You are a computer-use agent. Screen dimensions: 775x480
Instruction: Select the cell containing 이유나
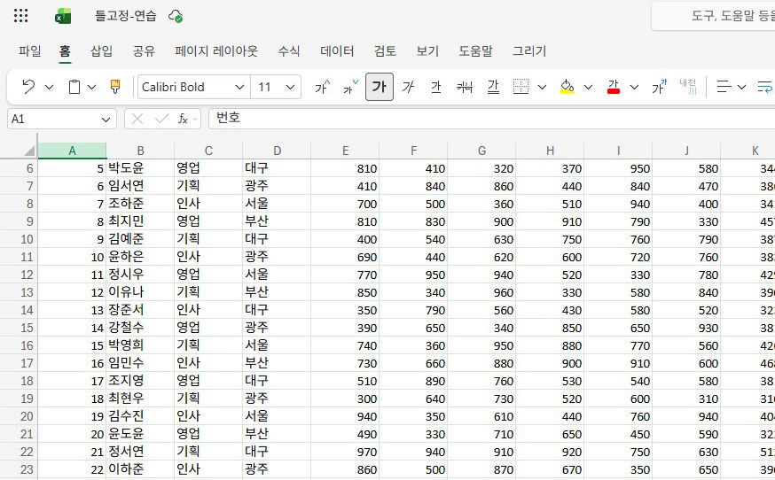140,292
